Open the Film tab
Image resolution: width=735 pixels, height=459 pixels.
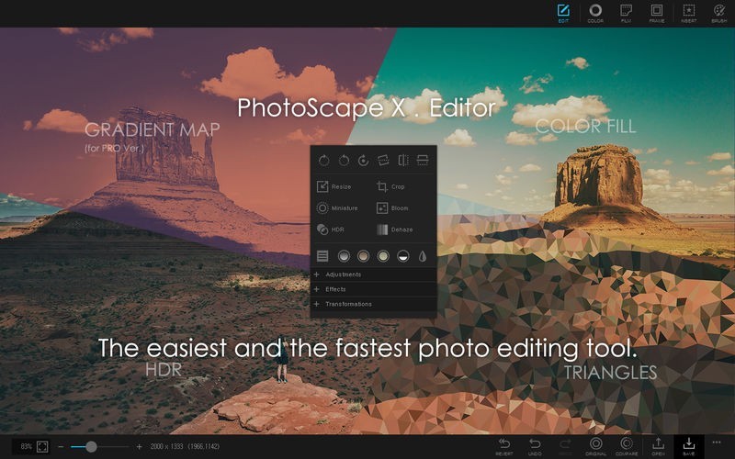click(x=626, y=14)
